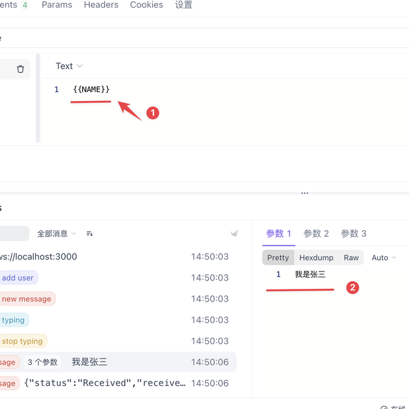Clear messages with the broom icon
This screenshot has height=409, width=409.
(234, 233)
